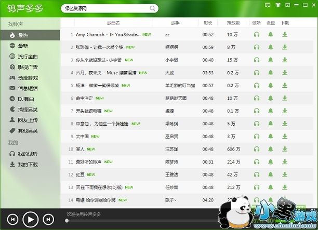Preview row 10 某人 by 汪苏泷
This screenshot has height=230, width=318.
click(257, 149)
